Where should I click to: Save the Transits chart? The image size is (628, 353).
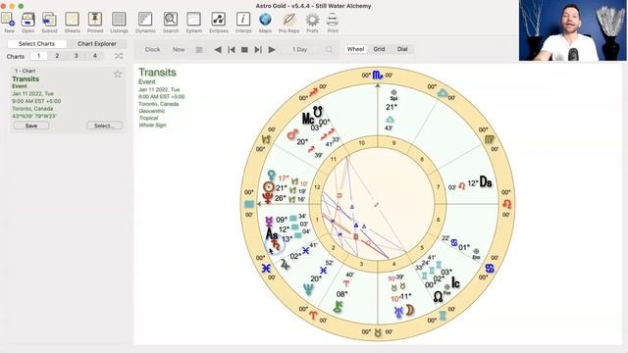click(31, 126)
